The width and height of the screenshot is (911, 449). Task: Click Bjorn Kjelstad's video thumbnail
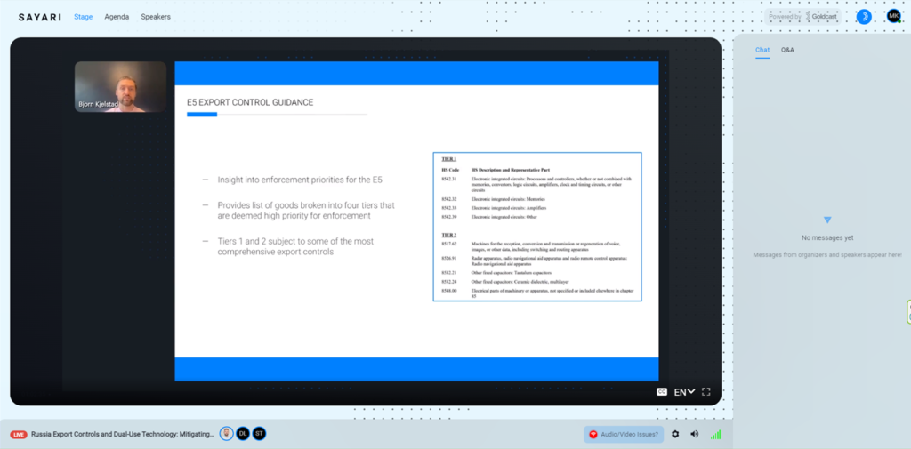pyautogui.click(x=120, y=87)
